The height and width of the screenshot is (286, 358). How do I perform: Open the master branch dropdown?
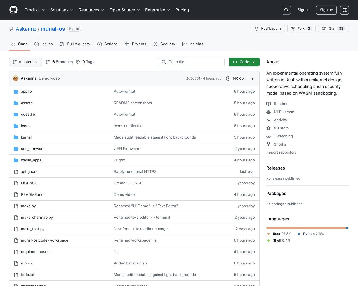tap(25, 62)
